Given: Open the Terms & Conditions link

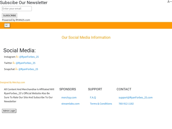Looking at the screenshot, I should 101,104.
